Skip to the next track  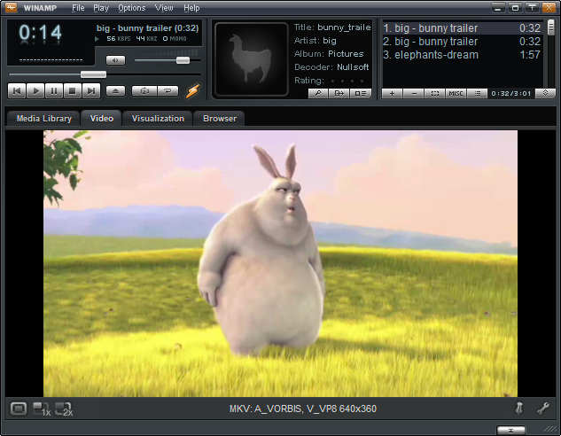tap(91, 91)
